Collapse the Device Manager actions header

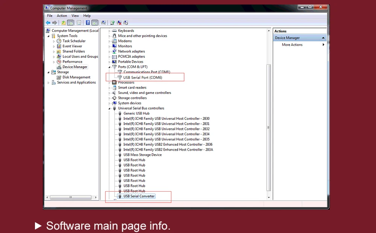(323, 38)
